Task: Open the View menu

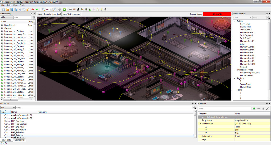Action: pos(15,5)
